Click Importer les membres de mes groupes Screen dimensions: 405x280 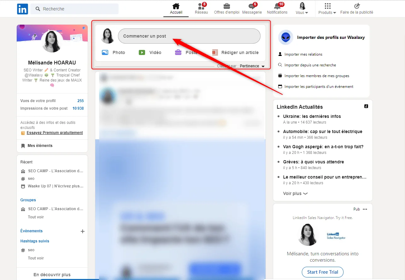coord(314,76)
